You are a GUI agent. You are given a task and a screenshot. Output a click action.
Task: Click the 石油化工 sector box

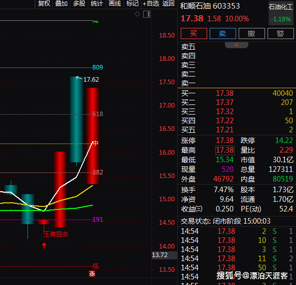281,13
